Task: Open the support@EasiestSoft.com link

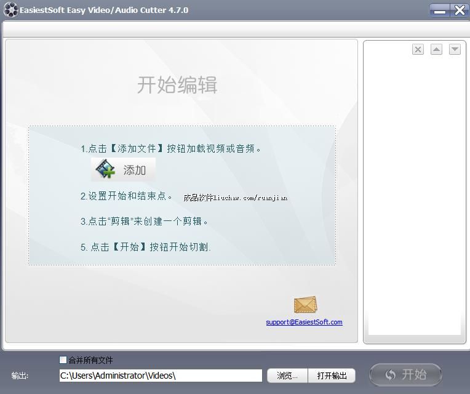Action: coord(304,322)
